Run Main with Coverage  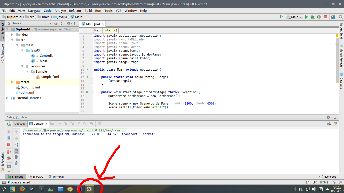point(319,17)
